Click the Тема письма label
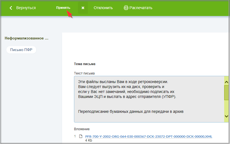This screenshot has width=230, height=144. coord(85,64)
